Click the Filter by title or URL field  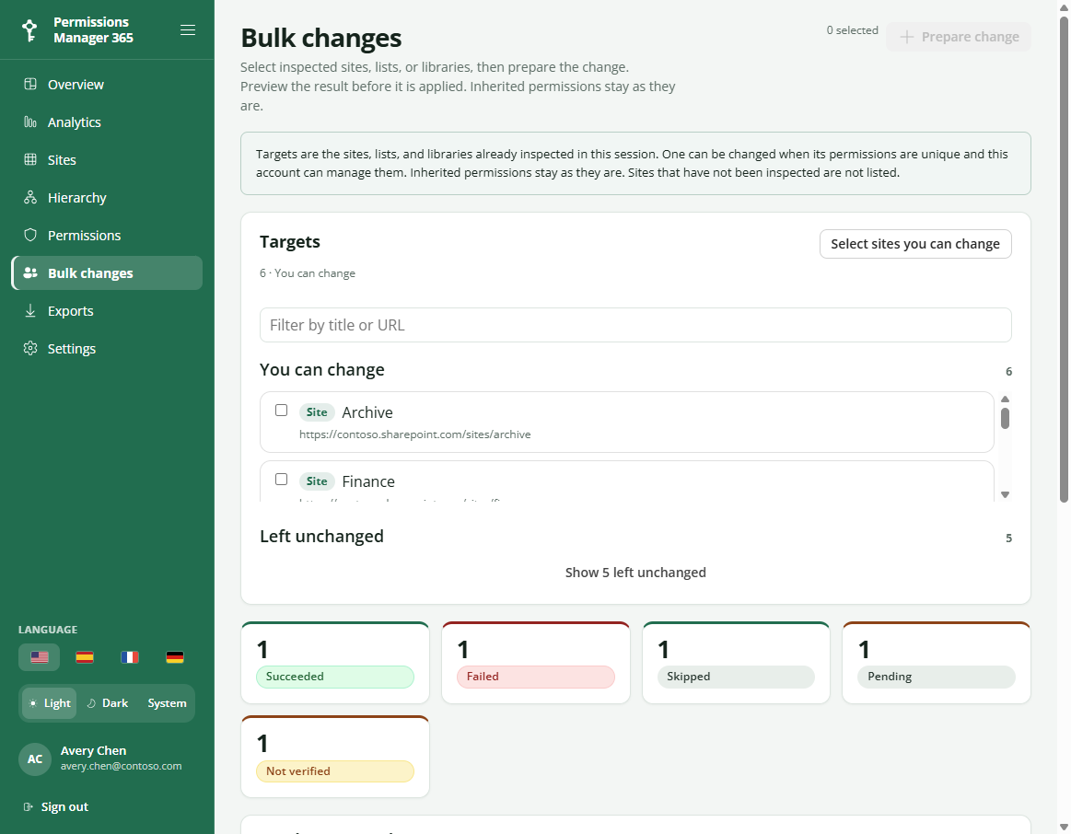(635, 325)
